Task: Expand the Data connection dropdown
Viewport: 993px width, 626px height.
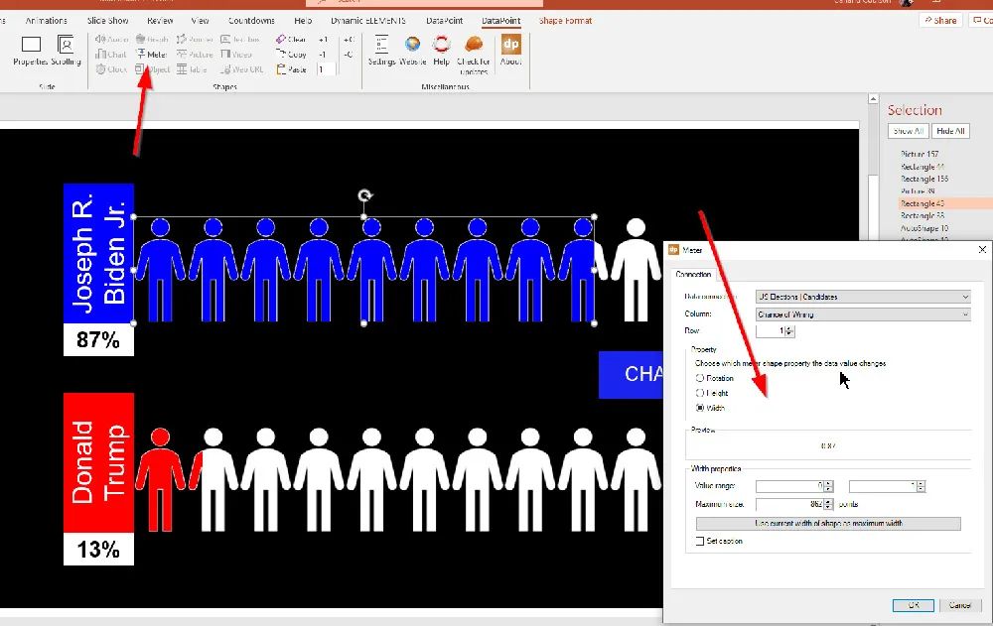Action: point(862,297)
